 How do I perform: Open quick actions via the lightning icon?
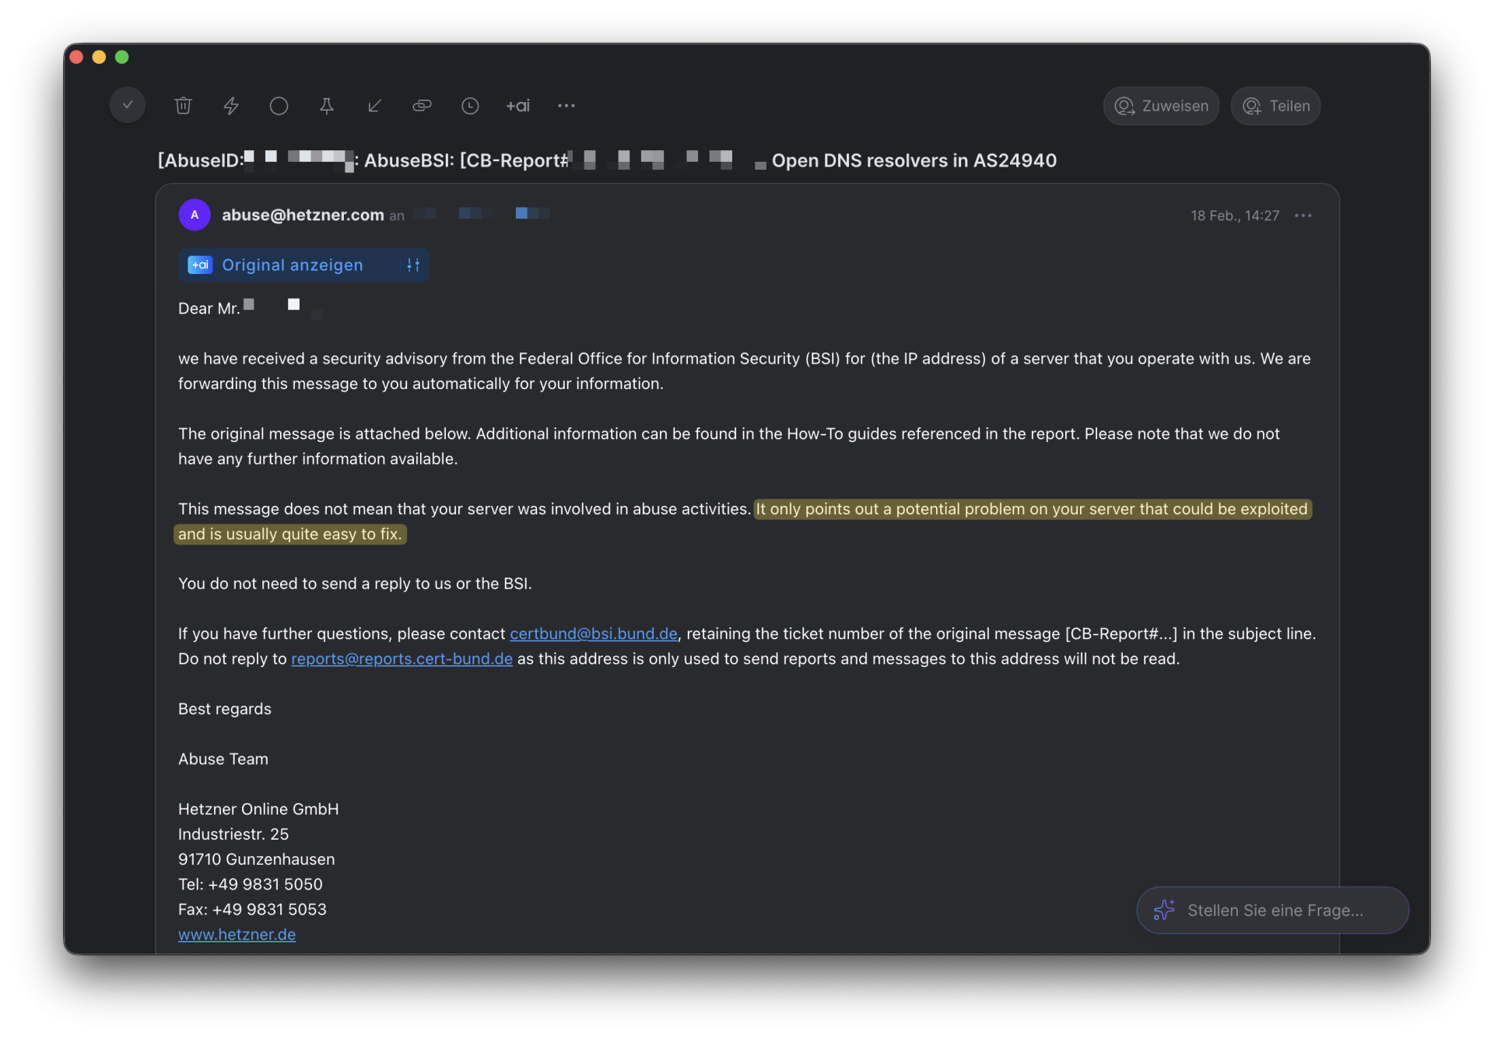coord(231,105)
